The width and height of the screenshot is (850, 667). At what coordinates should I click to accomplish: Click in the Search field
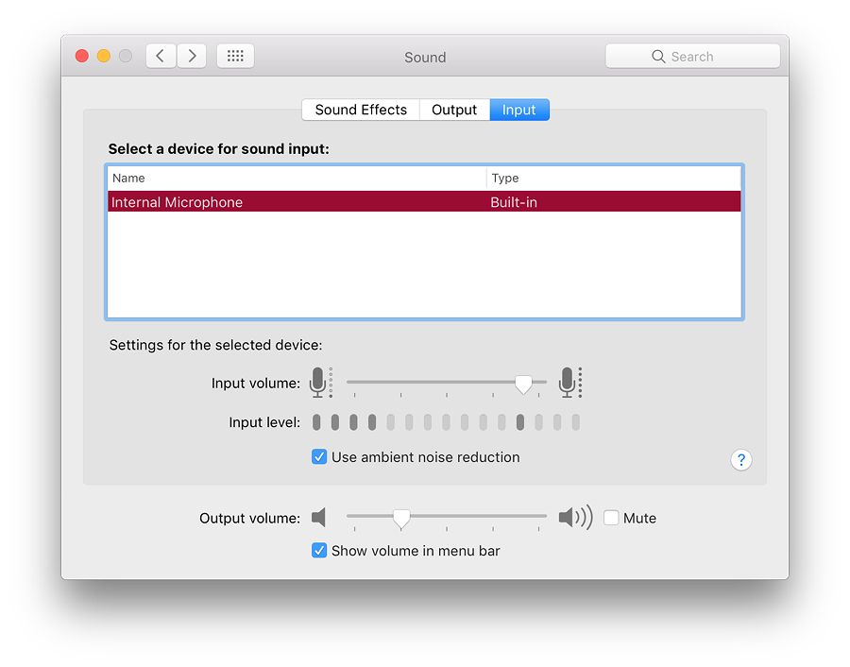coord(693,57)
